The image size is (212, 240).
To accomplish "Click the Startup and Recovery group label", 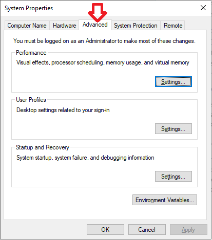I will pos(43,147).
